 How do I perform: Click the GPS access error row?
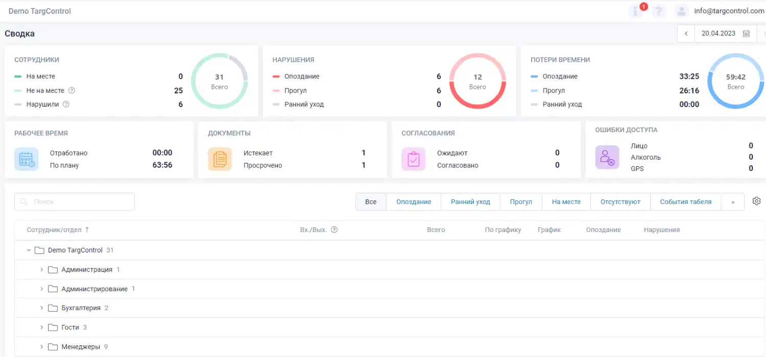click(x=692, y=168)
